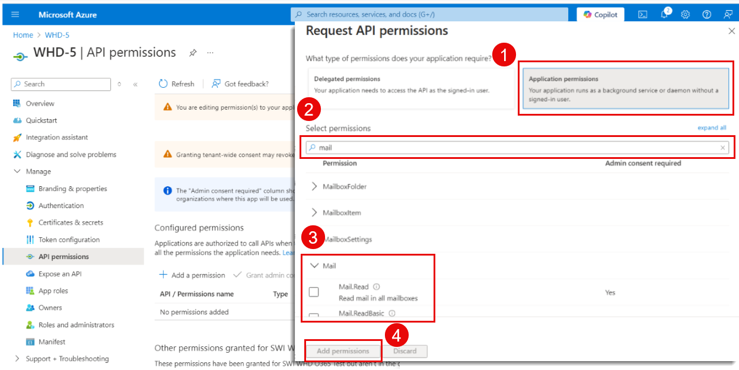Open the feedback icon in top bar
The height and width of the screenshot is (370, 739).
(x=728, y=14)
